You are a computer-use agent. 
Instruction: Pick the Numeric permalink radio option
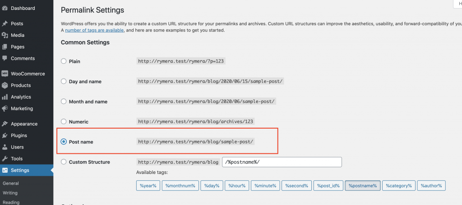[x=64, y=121]
